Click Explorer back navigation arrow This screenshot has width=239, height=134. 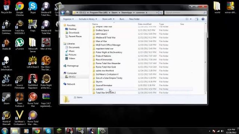[63, 13]
